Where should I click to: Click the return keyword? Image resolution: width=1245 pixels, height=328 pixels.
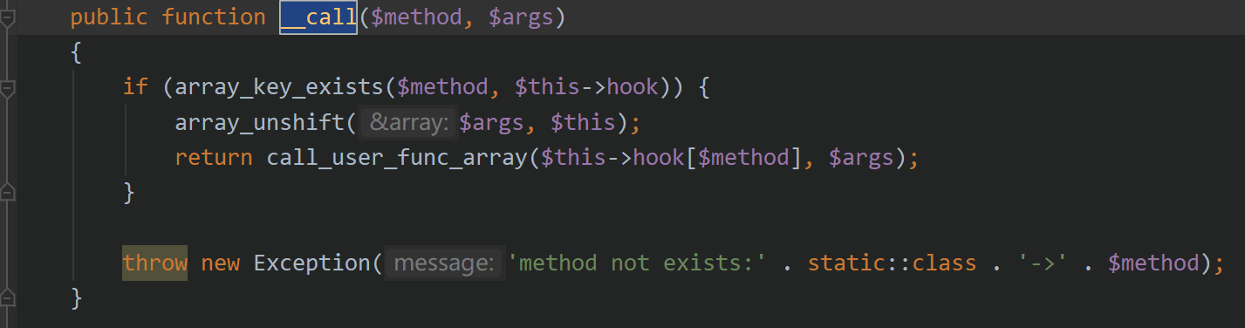coord(214,158)
